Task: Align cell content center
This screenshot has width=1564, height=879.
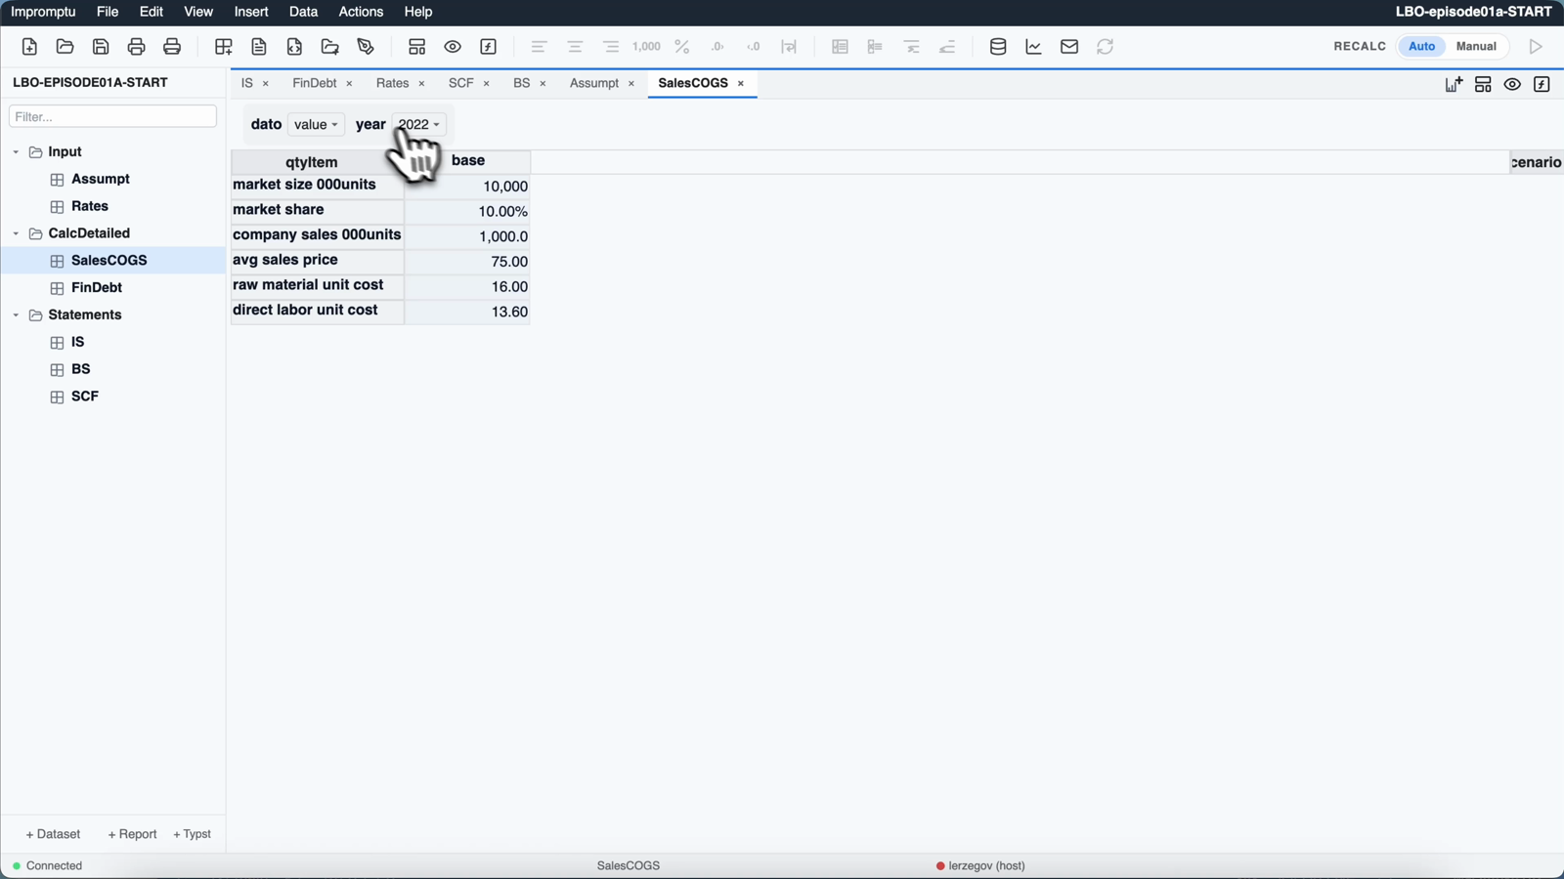Action: point(575,47)
